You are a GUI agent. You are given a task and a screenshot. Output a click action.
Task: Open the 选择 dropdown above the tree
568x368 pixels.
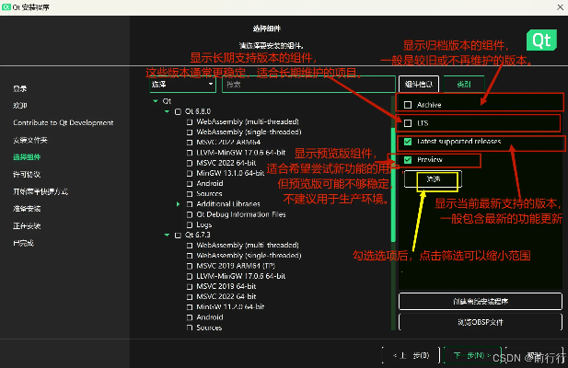tap(182, 85)
